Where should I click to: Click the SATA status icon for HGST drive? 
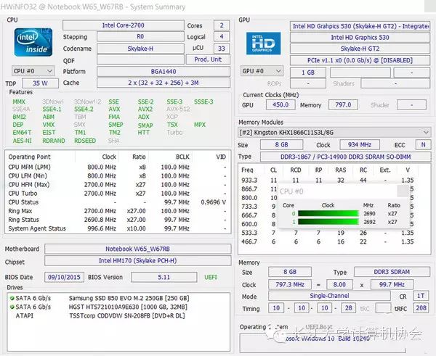[12, 307]
